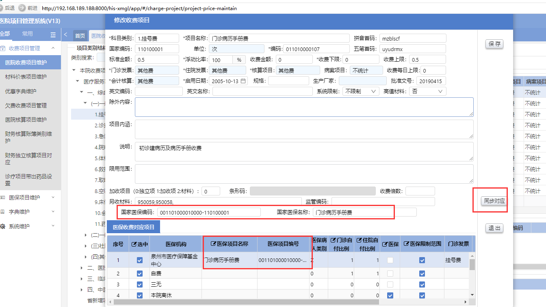The image size is (546, 307).
Task: Click the 除外内容 text area
Action: pyautogui.click(x=304, y=107)
